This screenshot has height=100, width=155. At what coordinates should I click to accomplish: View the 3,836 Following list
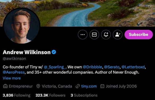click(x=16, y=95)
